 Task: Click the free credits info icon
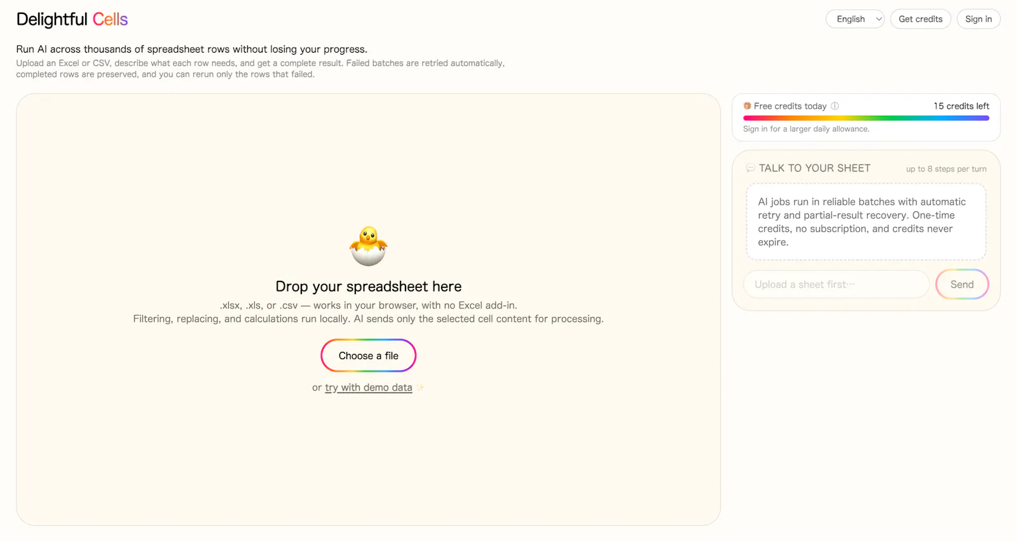click(835, 106)
